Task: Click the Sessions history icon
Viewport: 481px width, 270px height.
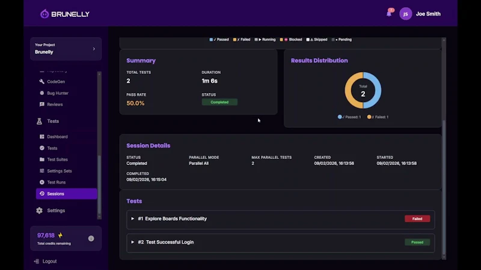Action: (x=41, y=193)
